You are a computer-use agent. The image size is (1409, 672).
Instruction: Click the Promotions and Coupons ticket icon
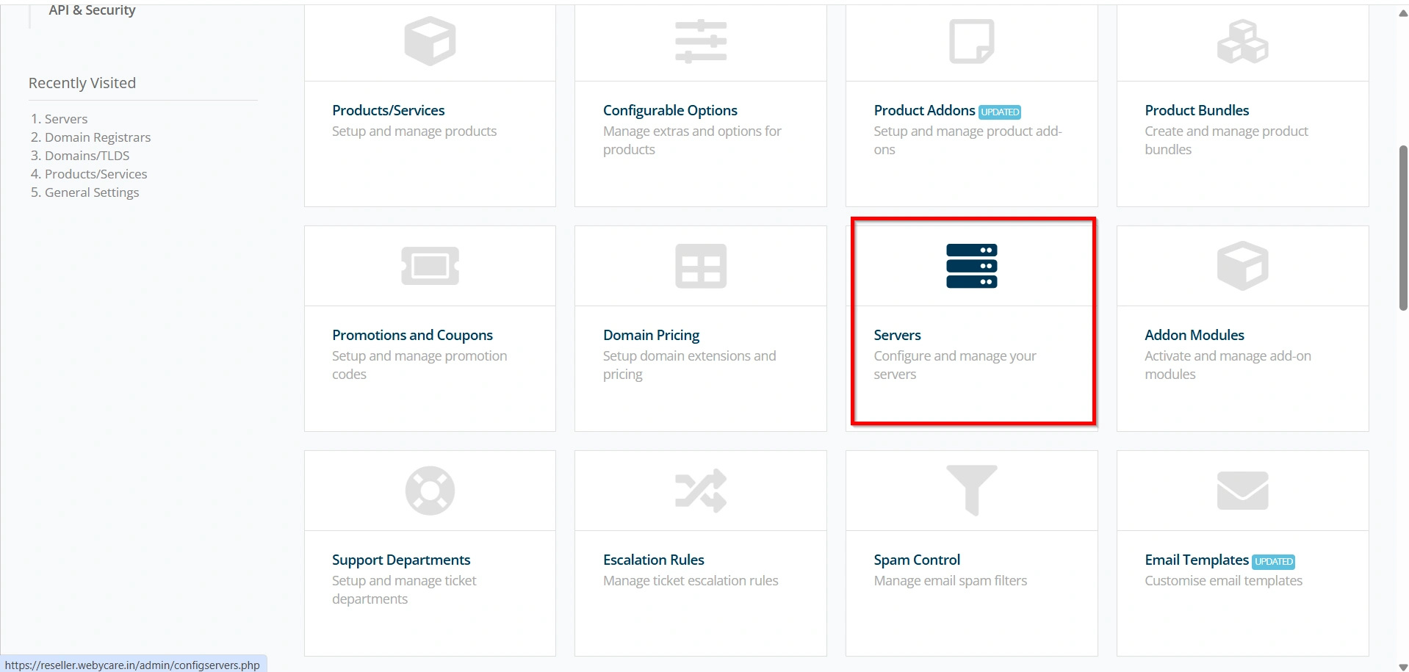430,266
